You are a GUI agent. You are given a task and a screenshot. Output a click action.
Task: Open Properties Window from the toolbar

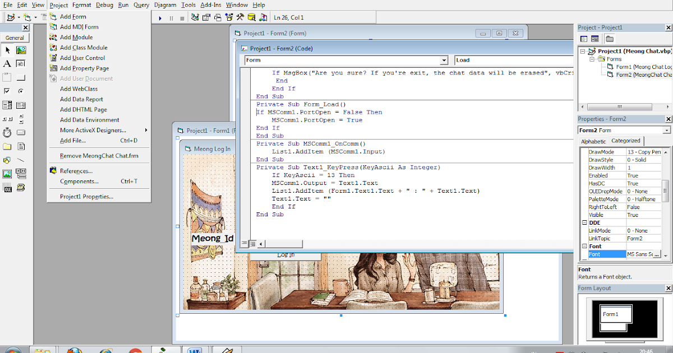206,17
